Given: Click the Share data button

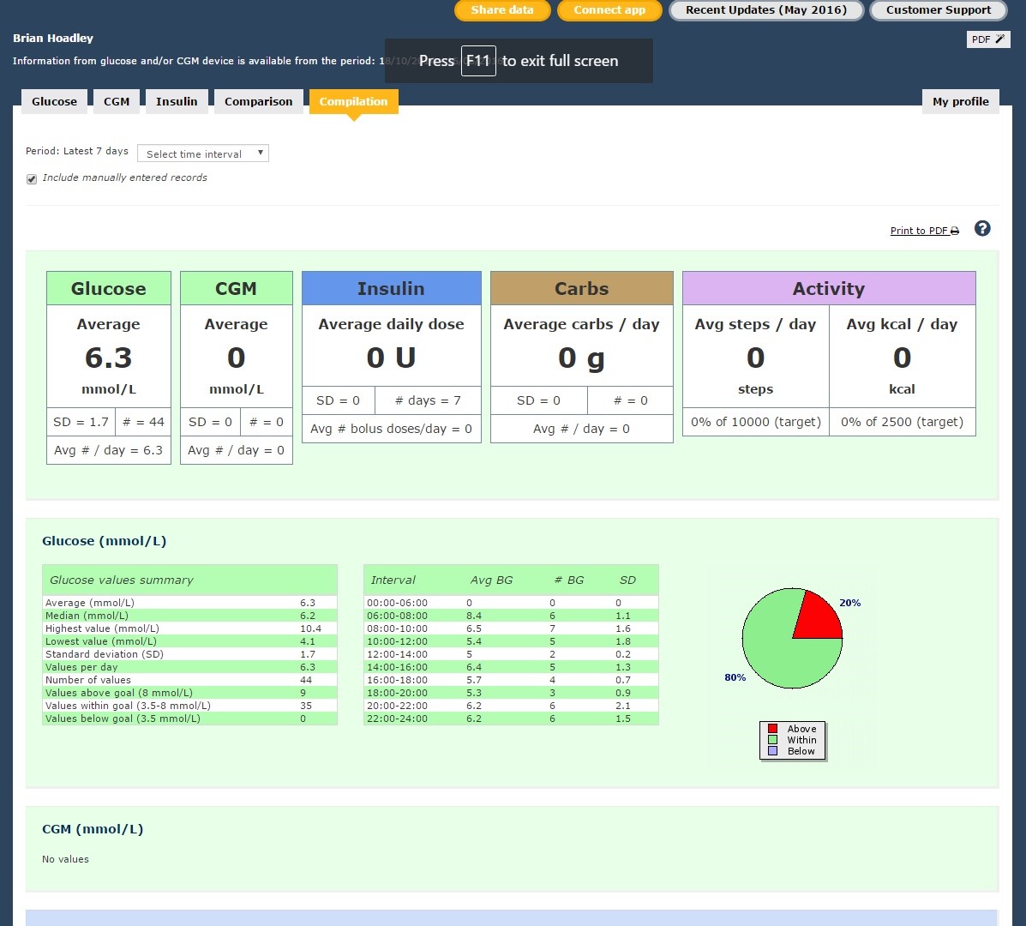Looking at the screenshot, I should pyautogui.click(x=501, y=10).
